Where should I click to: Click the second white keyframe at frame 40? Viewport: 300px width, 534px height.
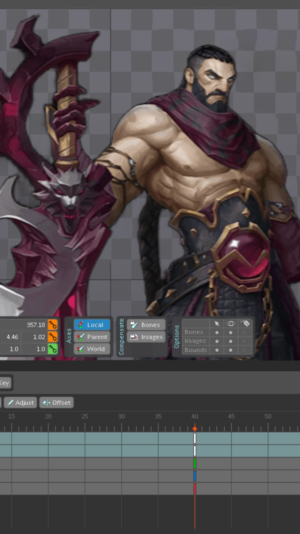coord(195,451)
